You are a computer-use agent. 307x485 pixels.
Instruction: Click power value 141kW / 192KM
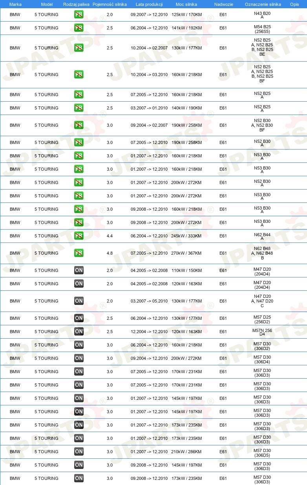click(x=186, y=28)
